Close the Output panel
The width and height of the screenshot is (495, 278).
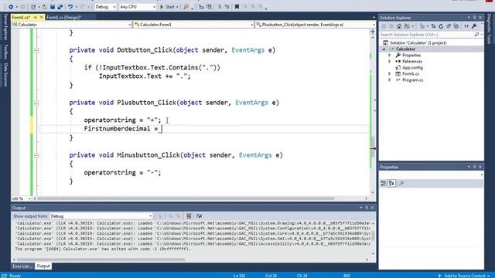372,208
